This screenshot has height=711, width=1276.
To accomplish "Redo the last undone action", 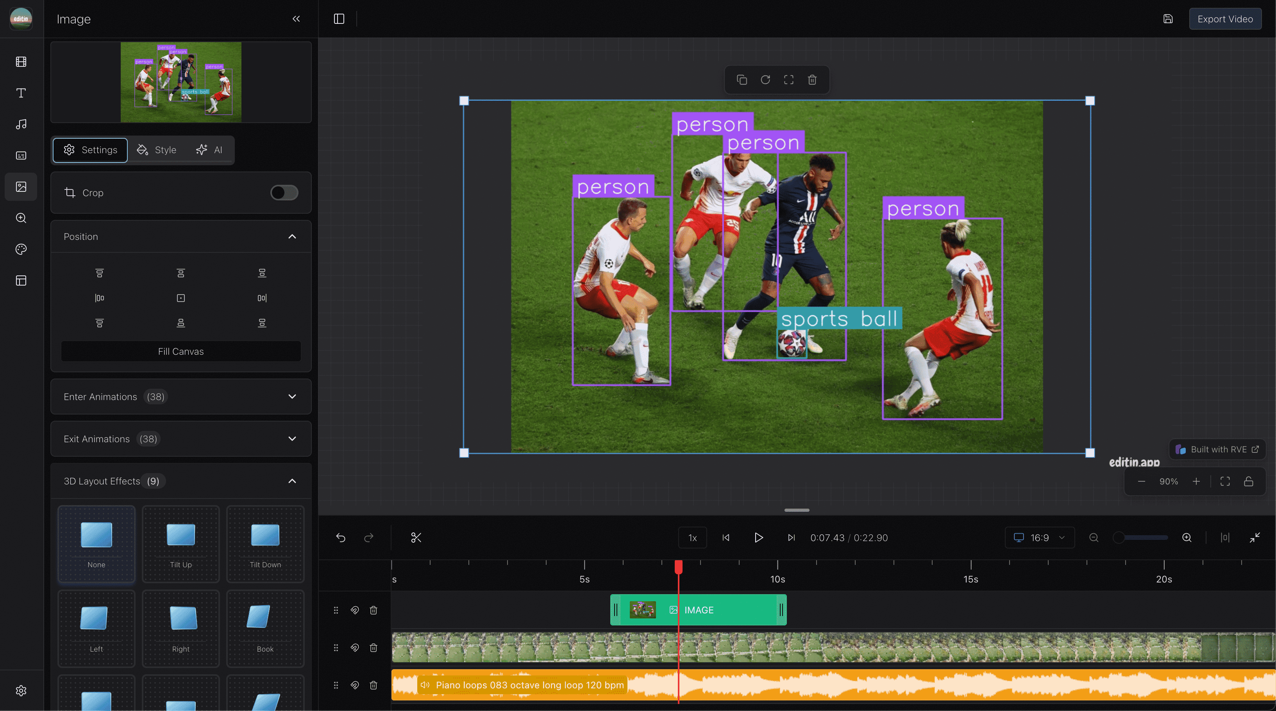I will point(368,538).
